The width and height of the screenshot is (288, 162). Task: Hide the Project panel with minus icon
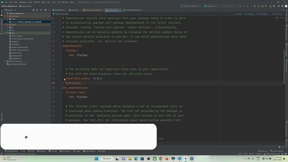(x=49, y=10)
